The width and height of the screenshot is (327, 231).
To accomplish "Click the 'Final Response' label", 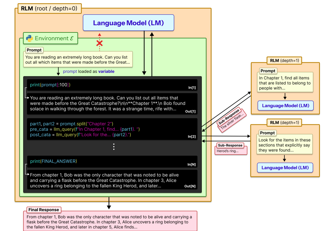I will [43, 210].
